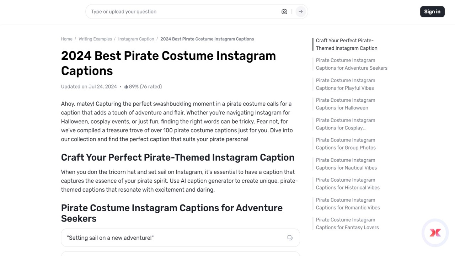
Task: Jump to captions for Adventure Seekers section
Action: (351, 64)
